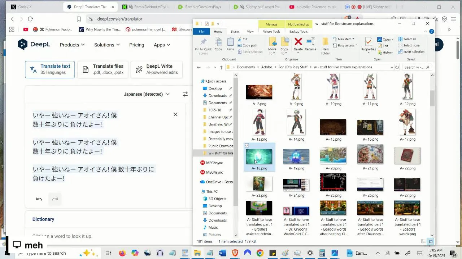Expand the DeepL Products menu

click(x=72, y=45)
